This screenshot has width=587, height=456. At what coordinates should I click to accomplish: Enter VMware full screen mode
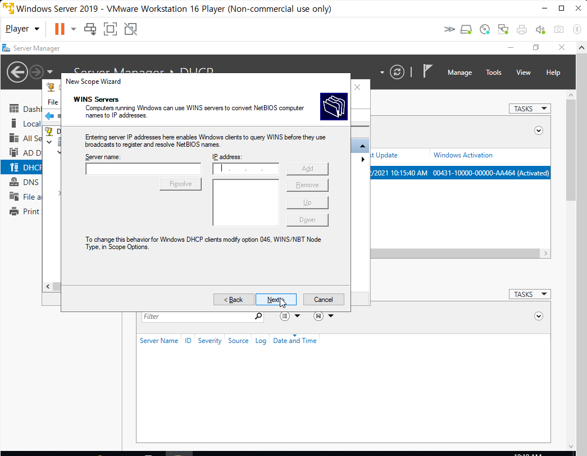click(x=110, y=29)
